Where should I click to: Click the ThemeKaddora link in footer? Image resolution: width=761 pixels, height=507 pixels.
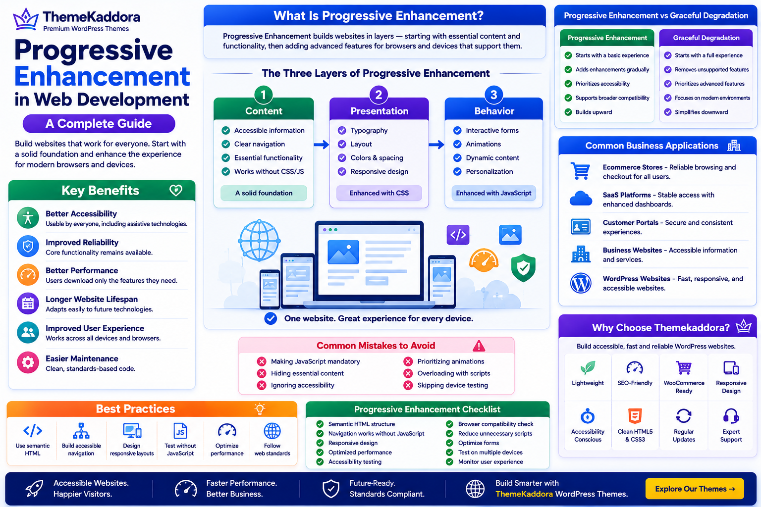pyautogui.click(x=524, y=494)
